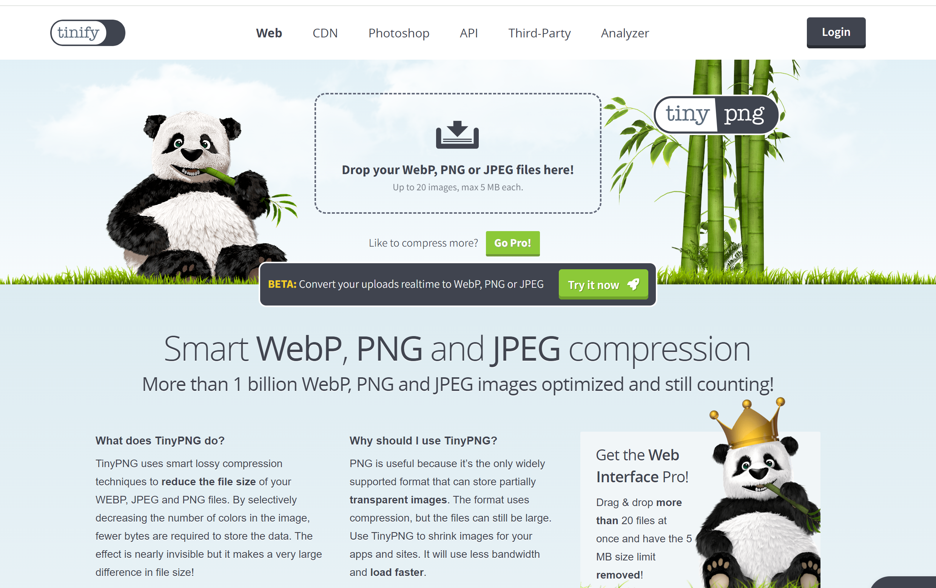Click the tinypng logo badge on bamboo
Viewport: 936px width, 588px height.
[x=716, y=115]
